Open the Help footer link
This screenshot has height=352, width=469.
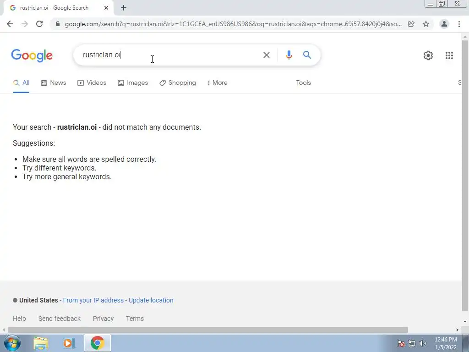pyautogui.click(x=19, y=319)
